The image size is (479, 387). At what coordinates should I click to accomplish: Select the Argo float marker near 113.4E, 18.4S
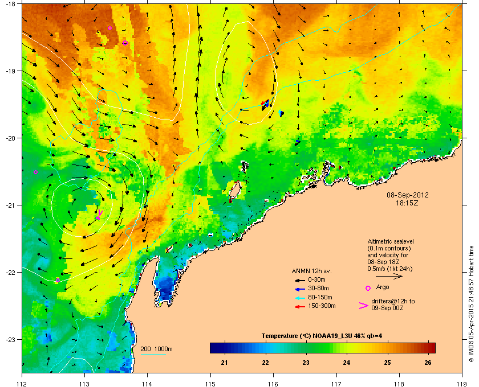click(x=109, y=28)
